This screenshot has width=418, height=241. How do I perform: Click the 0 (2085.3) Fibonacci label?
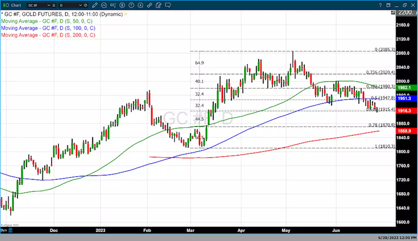click(x=385, y=50)
